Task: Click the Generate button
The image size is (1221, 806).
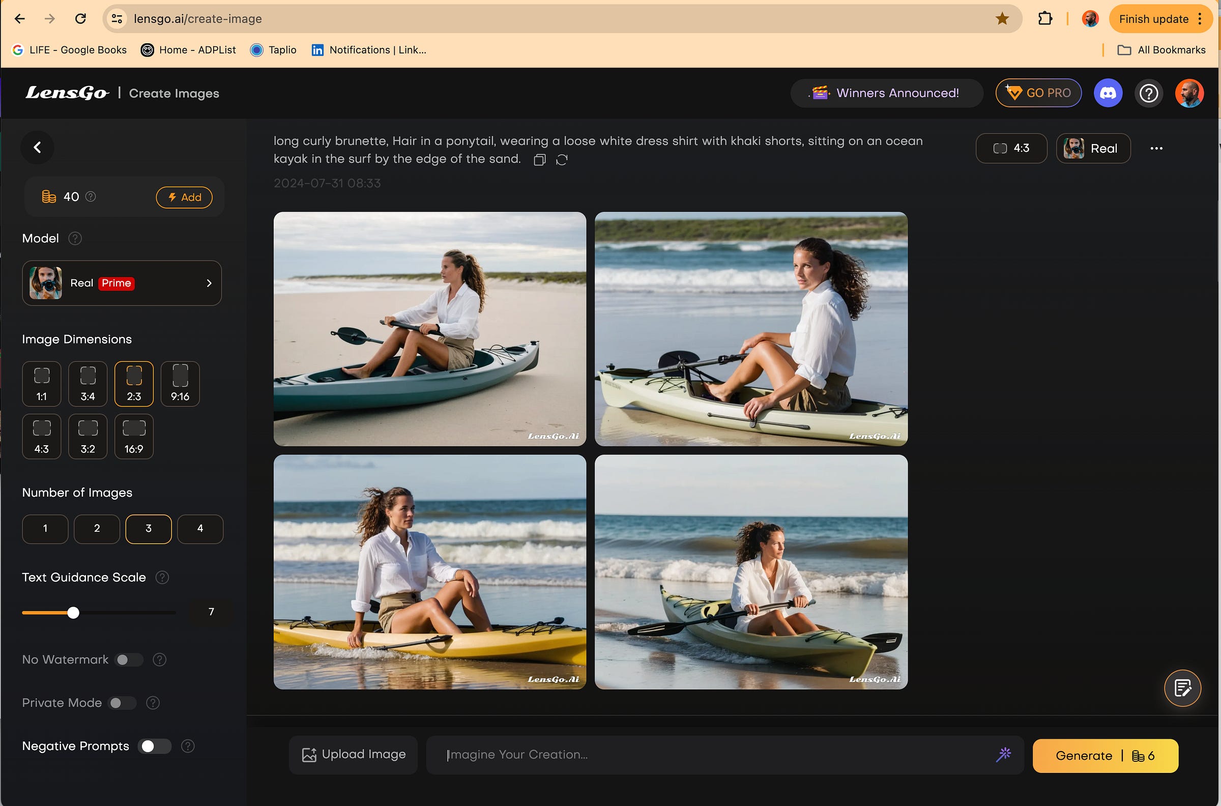Action: pyautogui.click(x=1105, y=756)
